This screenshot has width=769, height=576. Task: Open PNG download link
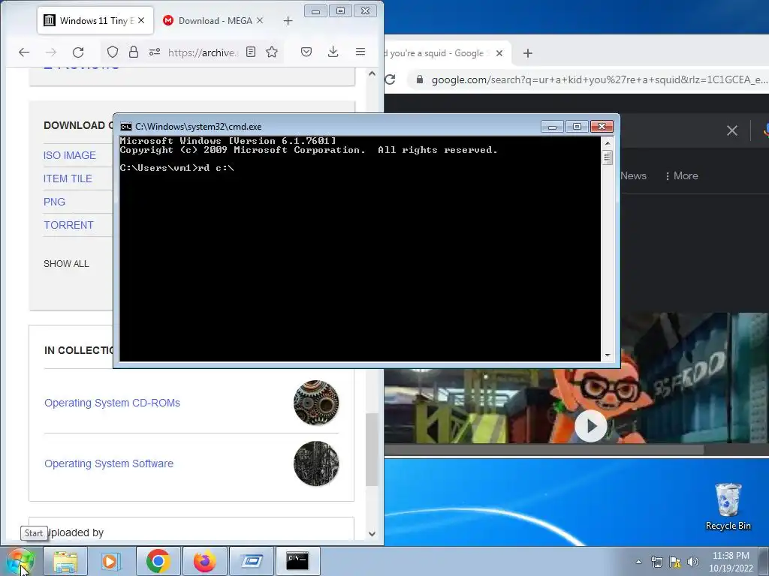click(x=54, y=202)
